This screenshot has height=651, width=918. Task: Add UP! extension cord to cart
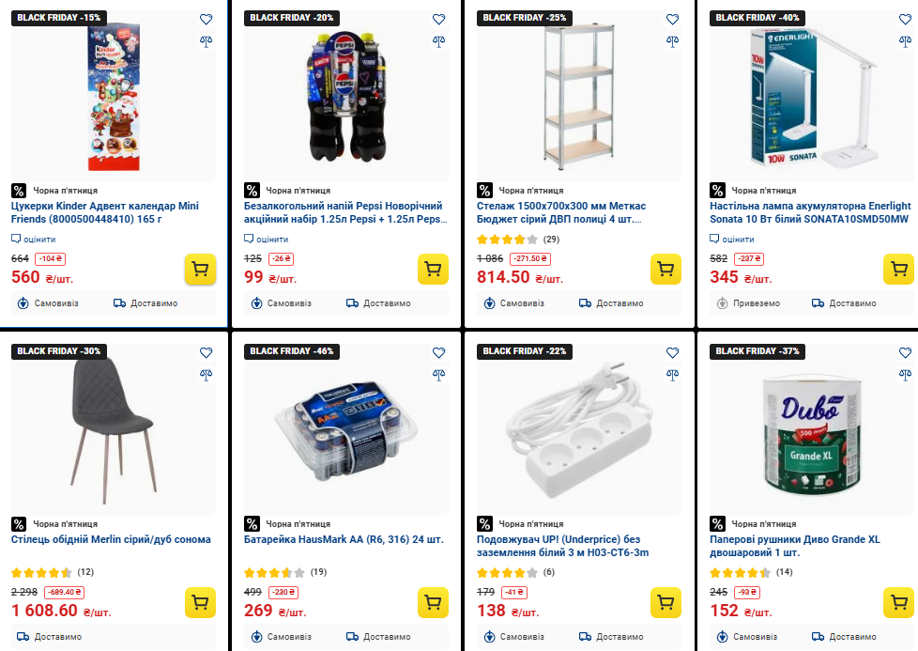[666, 602]
